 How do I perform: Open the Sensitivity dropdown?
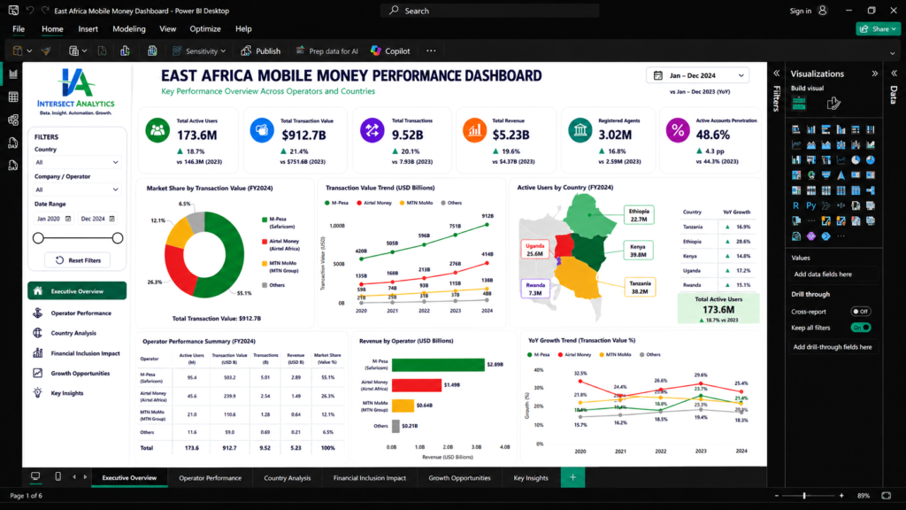click(199, 50)
